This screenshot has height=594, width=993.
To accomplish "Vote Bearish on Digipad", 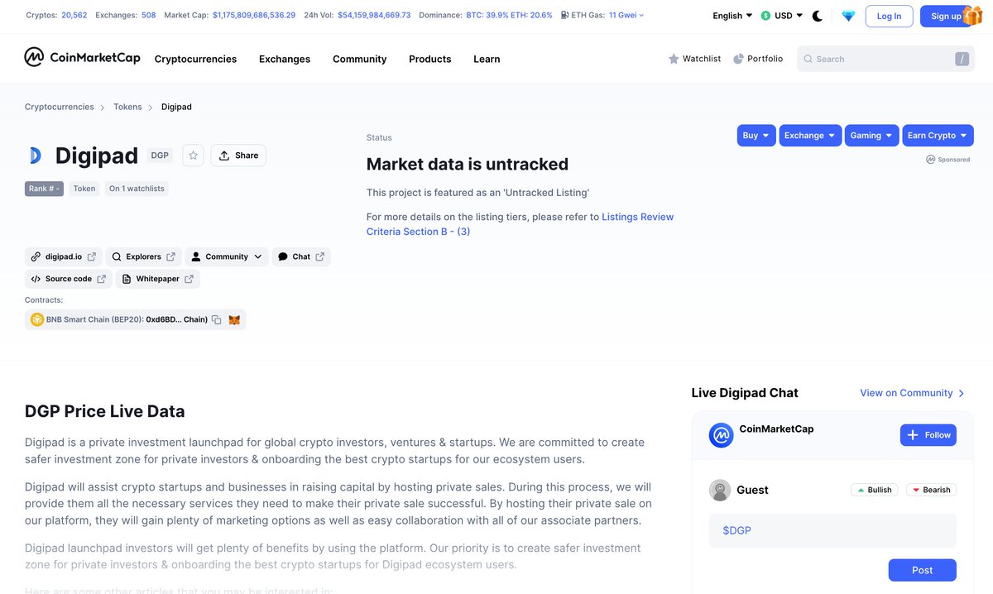I will point(931,489).
